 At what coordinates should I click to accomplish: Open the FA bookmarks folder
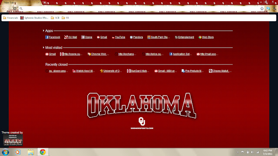coord(65,18)
